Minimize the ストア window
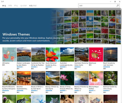 point(111,2)
